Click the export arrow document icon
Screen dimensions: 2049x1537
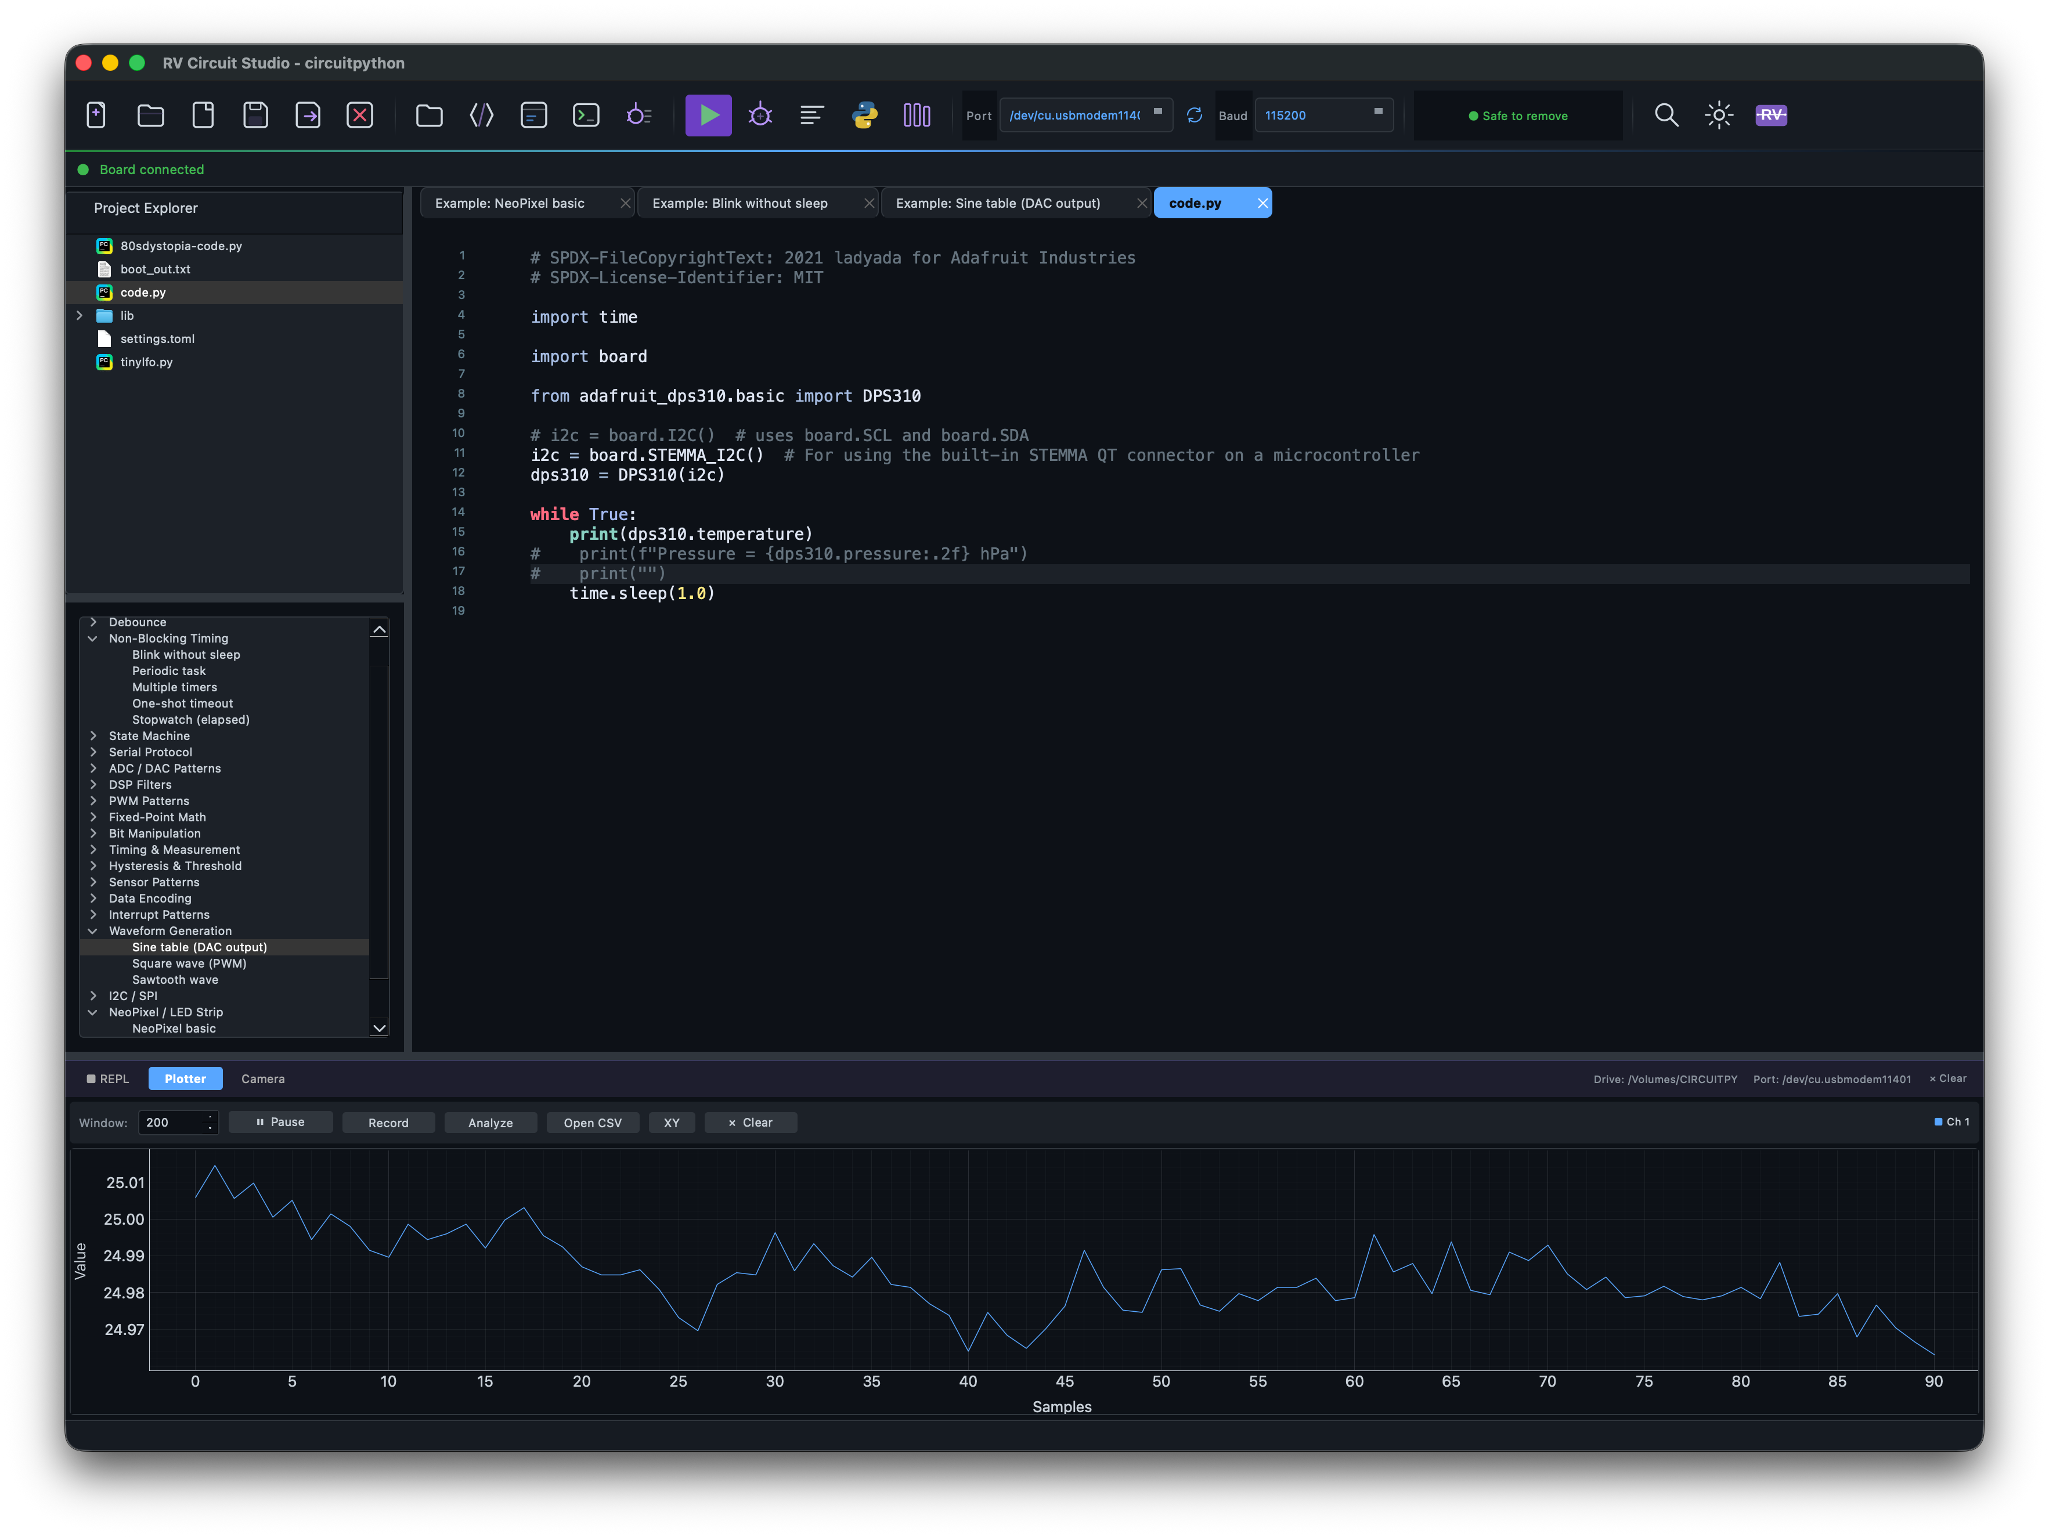pyautogui.click(x=308, y=116)
